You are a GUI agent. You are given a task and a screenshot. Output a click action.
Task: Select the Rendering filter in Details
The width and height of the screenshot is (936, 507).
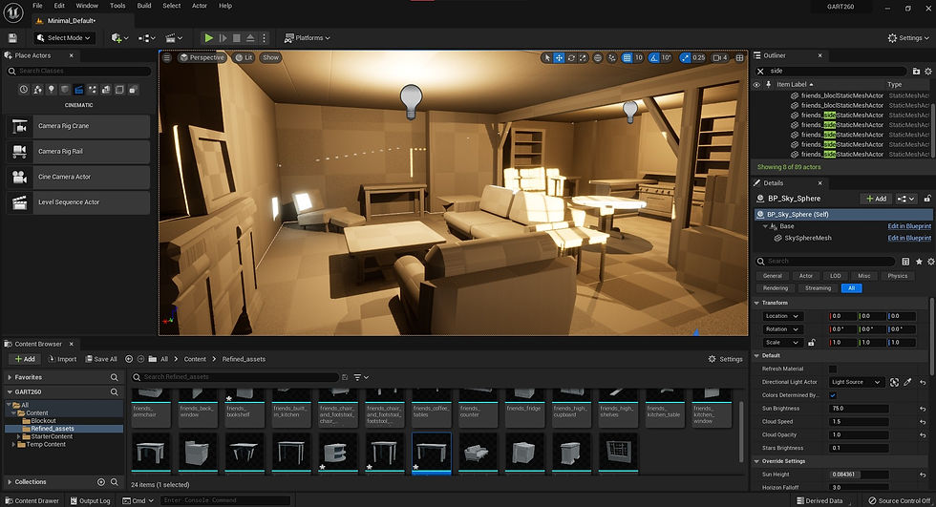[x=776, y=288]
